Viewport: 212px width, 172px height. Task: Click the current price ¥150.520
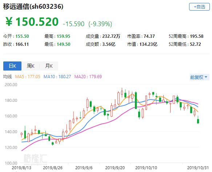(32, 21)
